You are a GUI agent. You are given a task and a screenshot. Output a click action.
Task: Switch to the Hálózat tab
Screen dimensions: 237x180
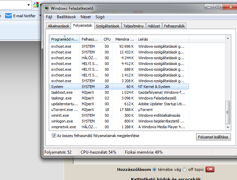click(x=154, y=26)
